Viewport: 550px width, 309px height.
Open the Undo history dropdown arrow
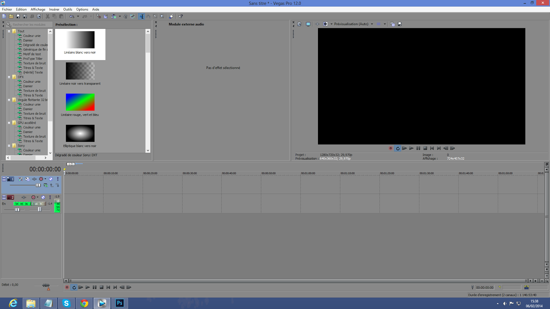tap(78, 16)
